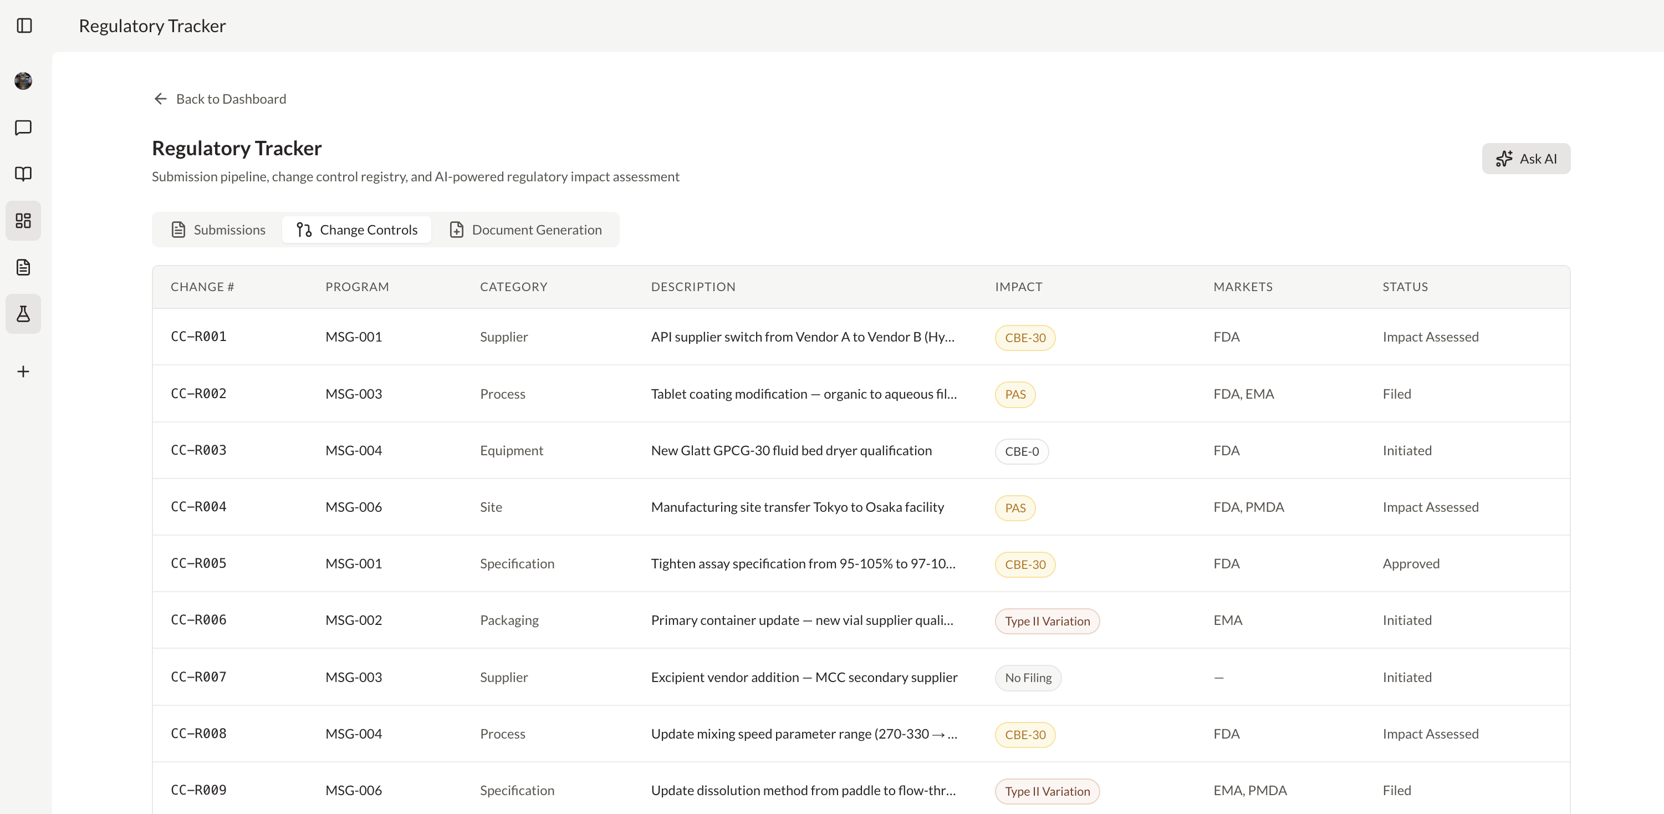This screenshot has width=1664, height=814.
Task: Select the Tablet coating modification description
Action: tap(804, 394)
